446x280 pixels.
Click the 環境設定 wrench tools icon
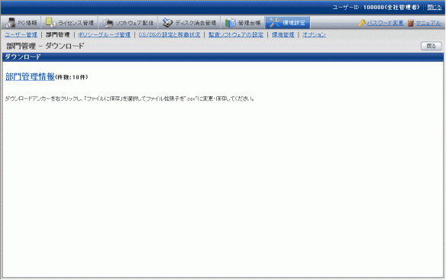[x=275, y=23]
